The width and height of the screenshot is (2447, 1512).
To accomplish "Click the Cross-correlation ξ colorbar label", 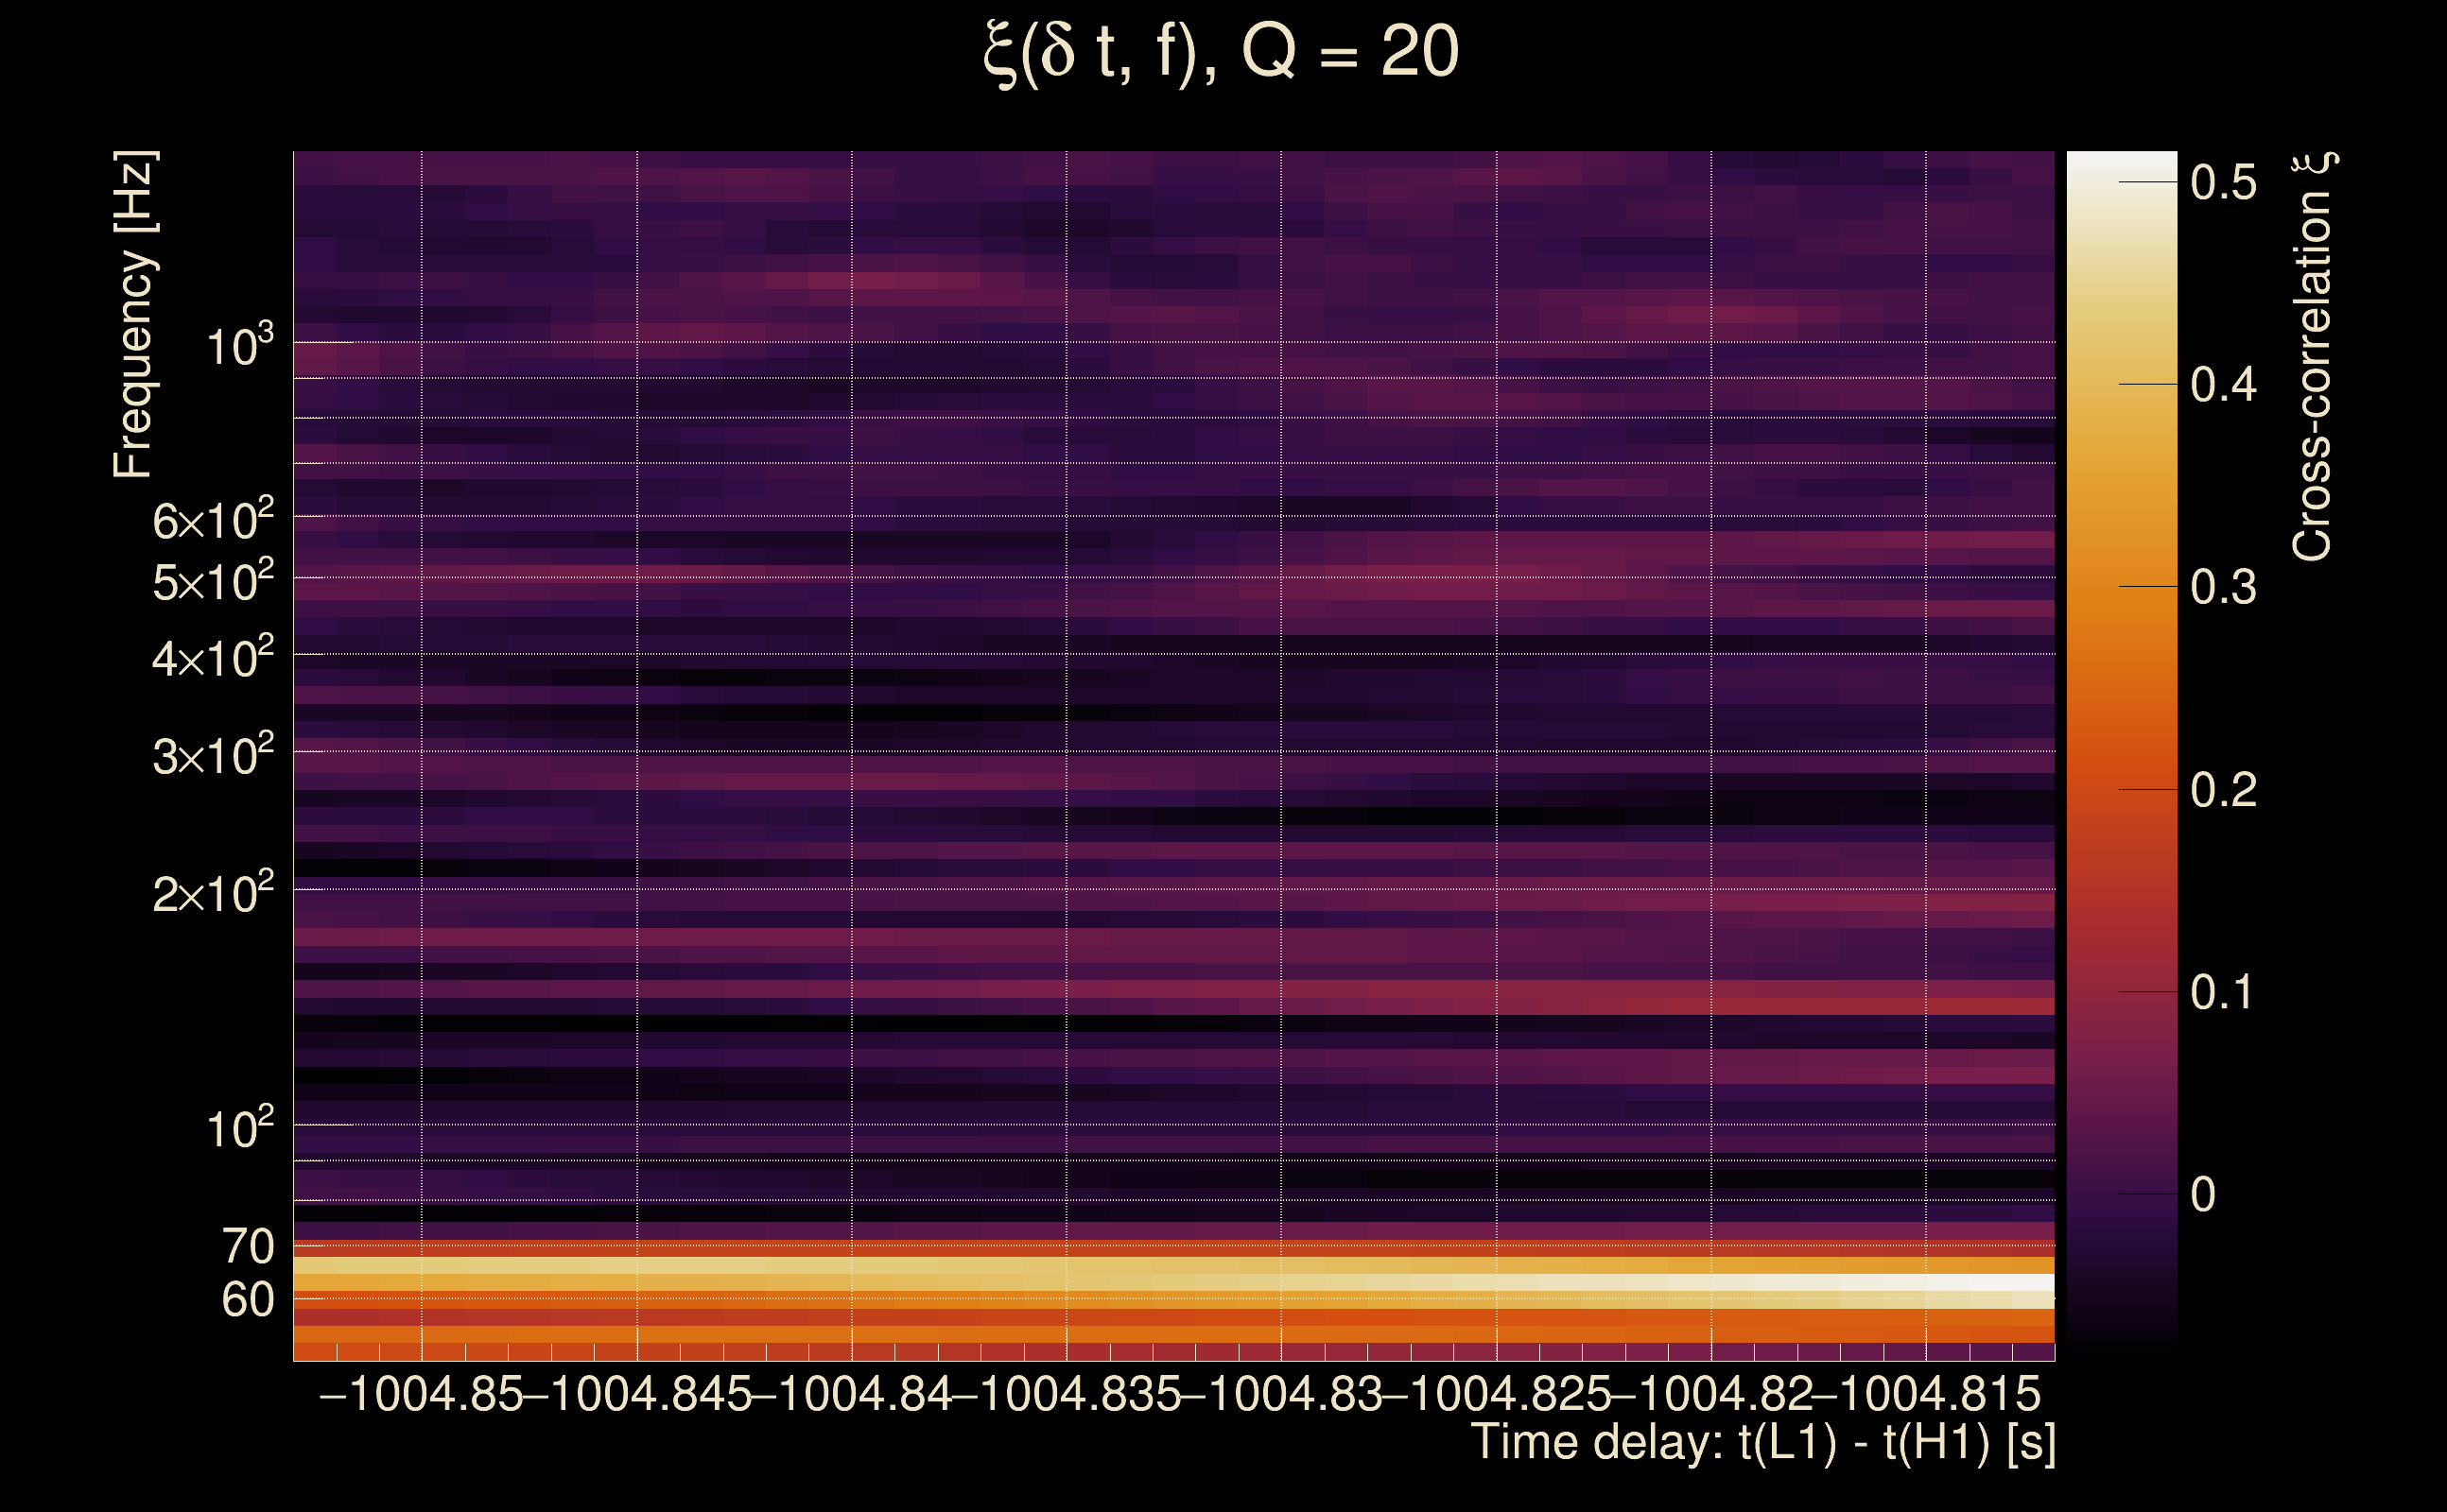I will click(x=2312, y=356).
